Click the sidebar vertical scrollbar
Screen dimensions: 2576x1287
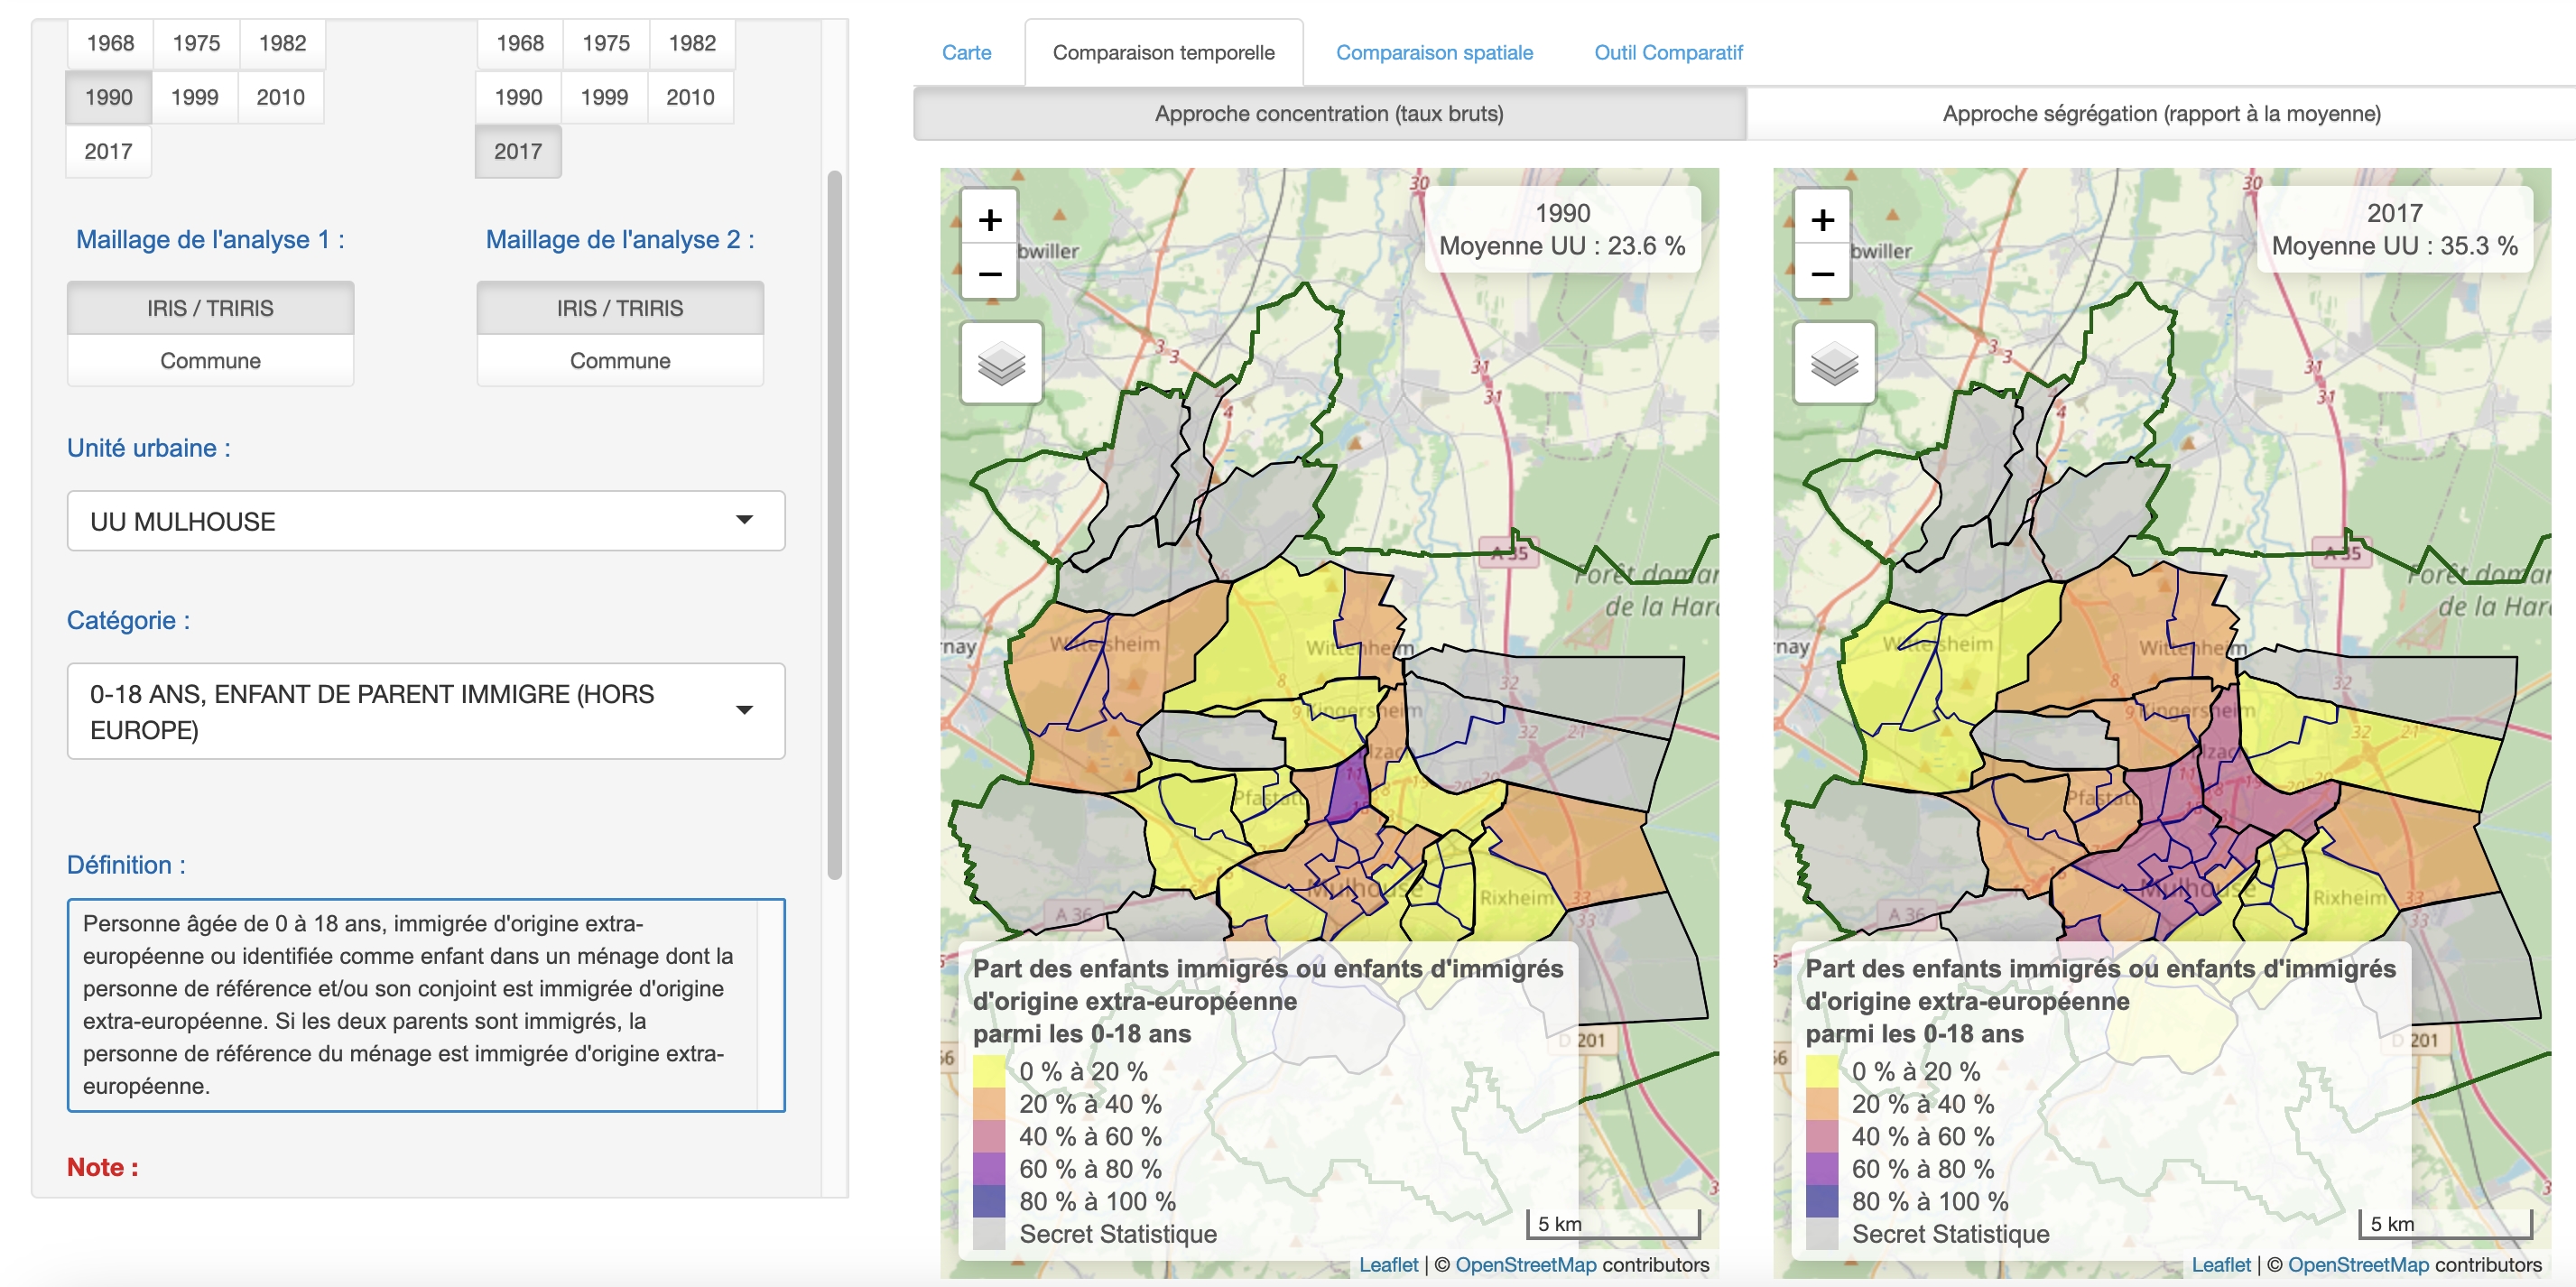pyautogui.click(x=834, y=525)
